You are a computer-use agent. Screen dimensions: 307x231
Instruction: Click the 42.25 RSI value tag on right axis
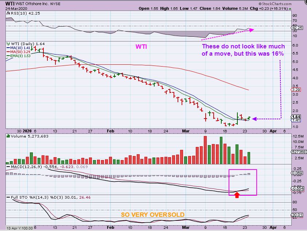click(x=298, y=28)
